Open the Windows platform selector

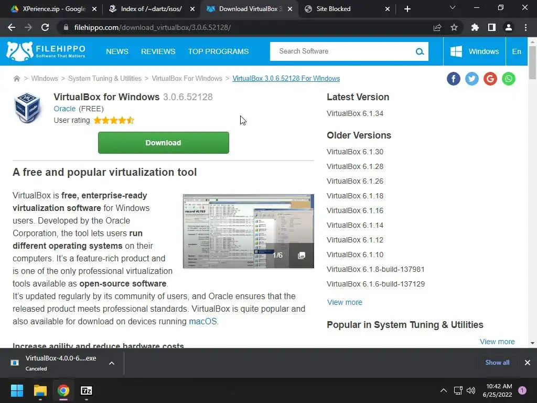[x=474, y=51]
